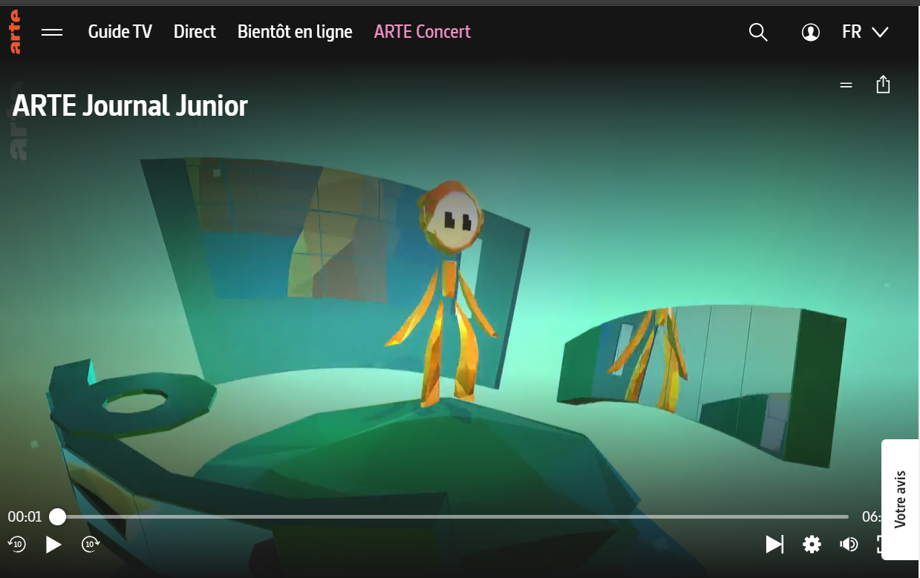Skip to the next video

click(774, 545)
